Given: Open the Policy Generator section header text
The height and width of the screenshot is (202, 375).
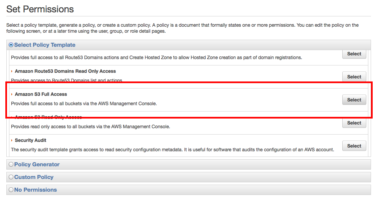Looking at the screenshot, I should tap(37, 164).
